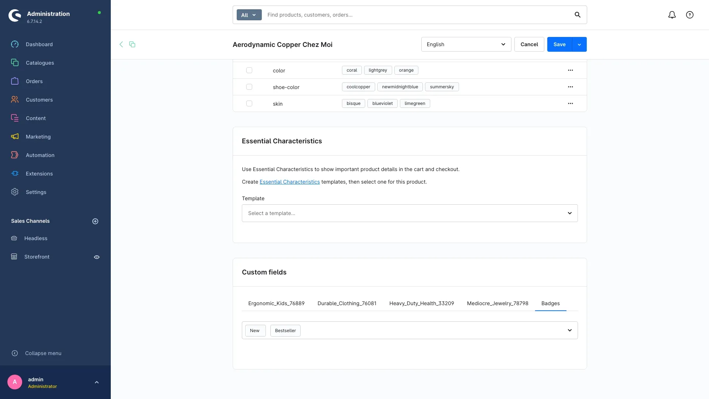The height and width of the screenshot is (399, 709).
Task: Follow the Essential Characteristics link
Action: pos(290,182)
